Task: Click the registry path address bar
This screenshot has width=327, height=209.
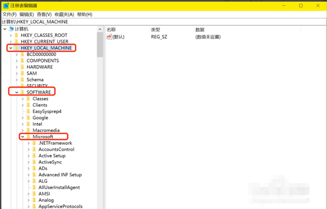Action: 163,22
